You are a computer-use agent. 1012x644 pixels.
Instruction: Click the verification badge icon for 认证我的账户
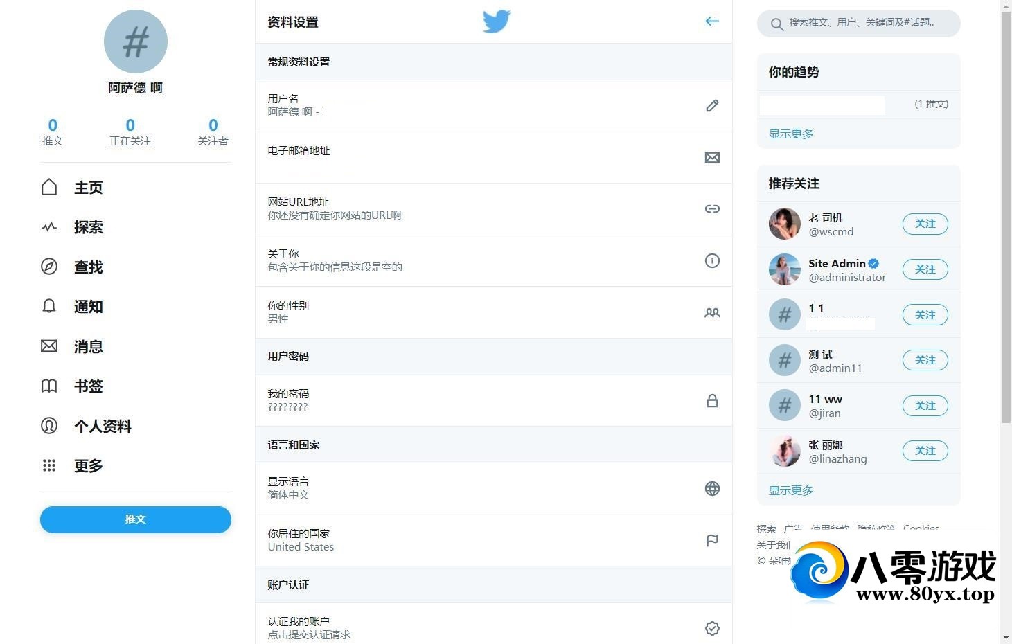pyautogui.click(x=712, y=629)
